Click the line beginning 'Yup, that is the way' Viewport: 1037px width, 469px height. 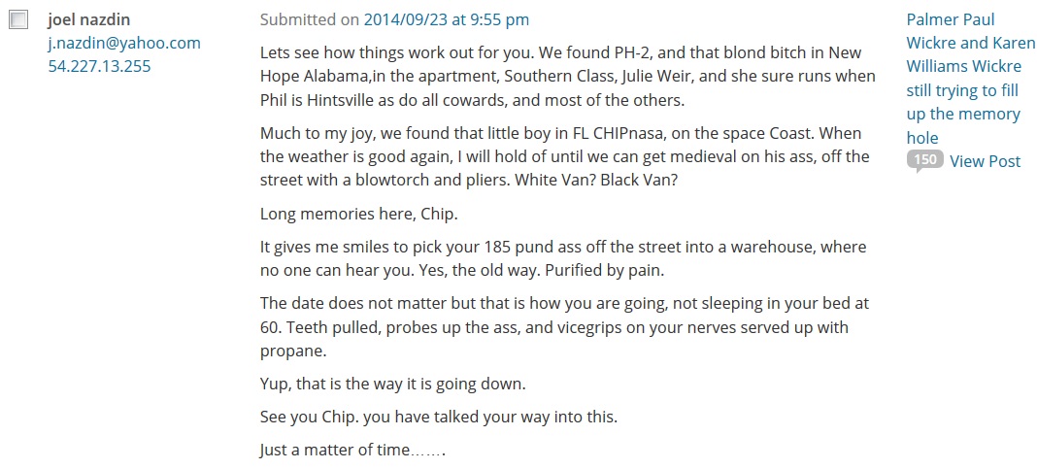pos(392,384)
